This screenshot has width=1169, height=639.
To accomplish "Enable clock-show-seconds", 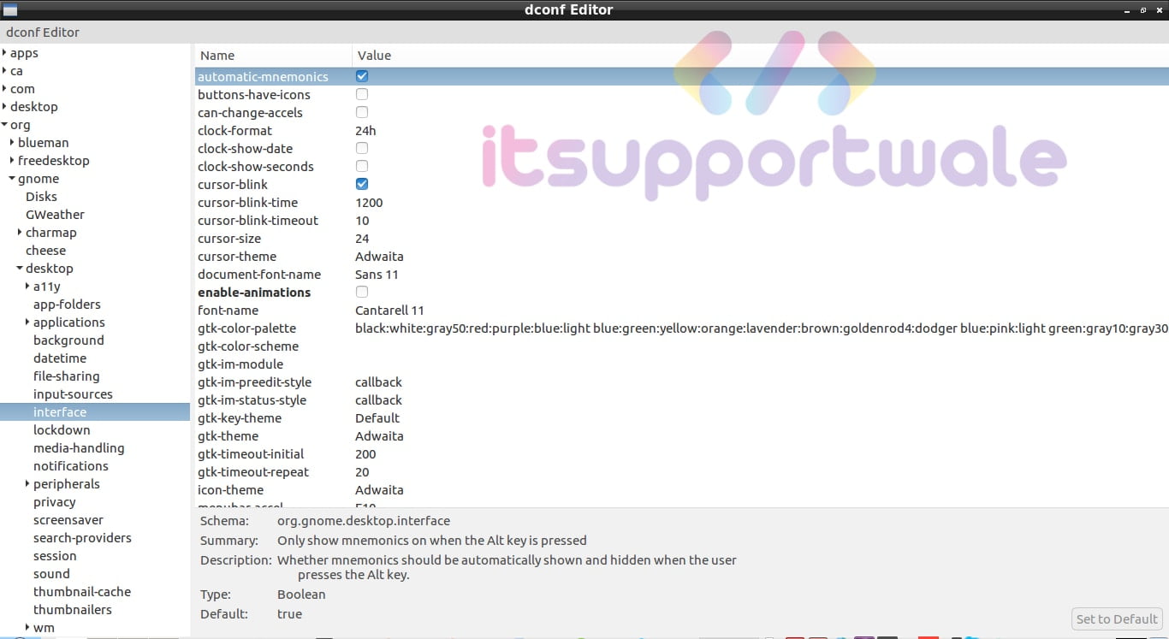I will [361, 166].
